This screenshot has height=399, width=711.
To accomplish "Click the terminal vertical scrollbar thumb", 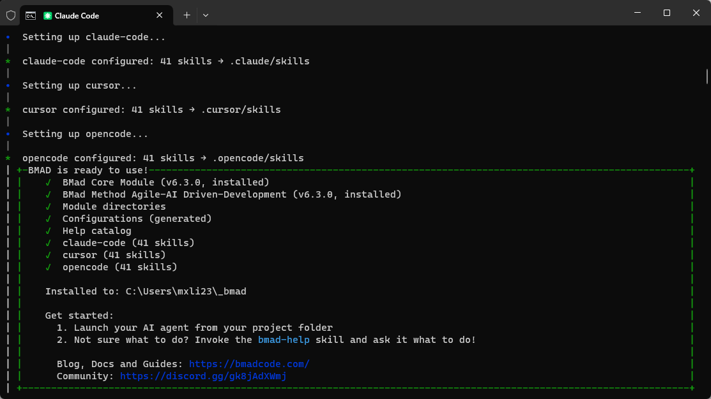I will [707, 76].
